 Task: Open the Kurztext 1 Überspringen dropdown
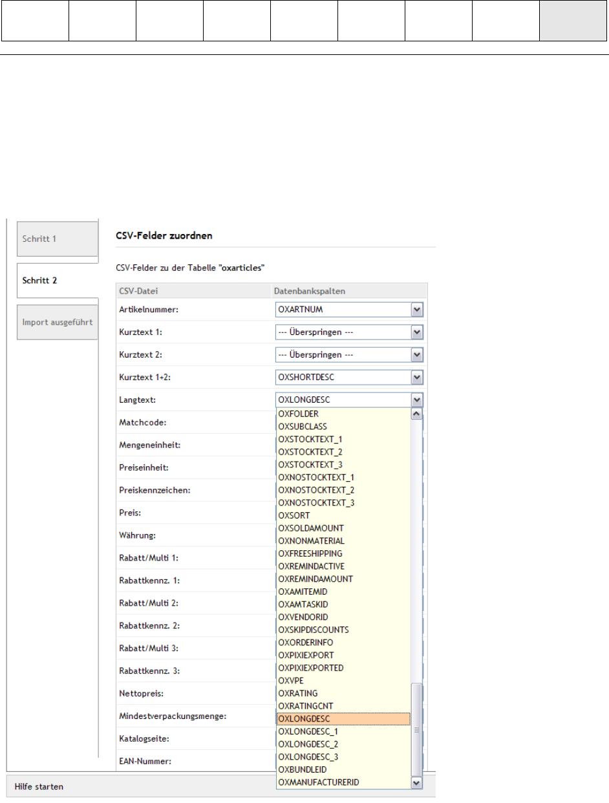[349, 332]
